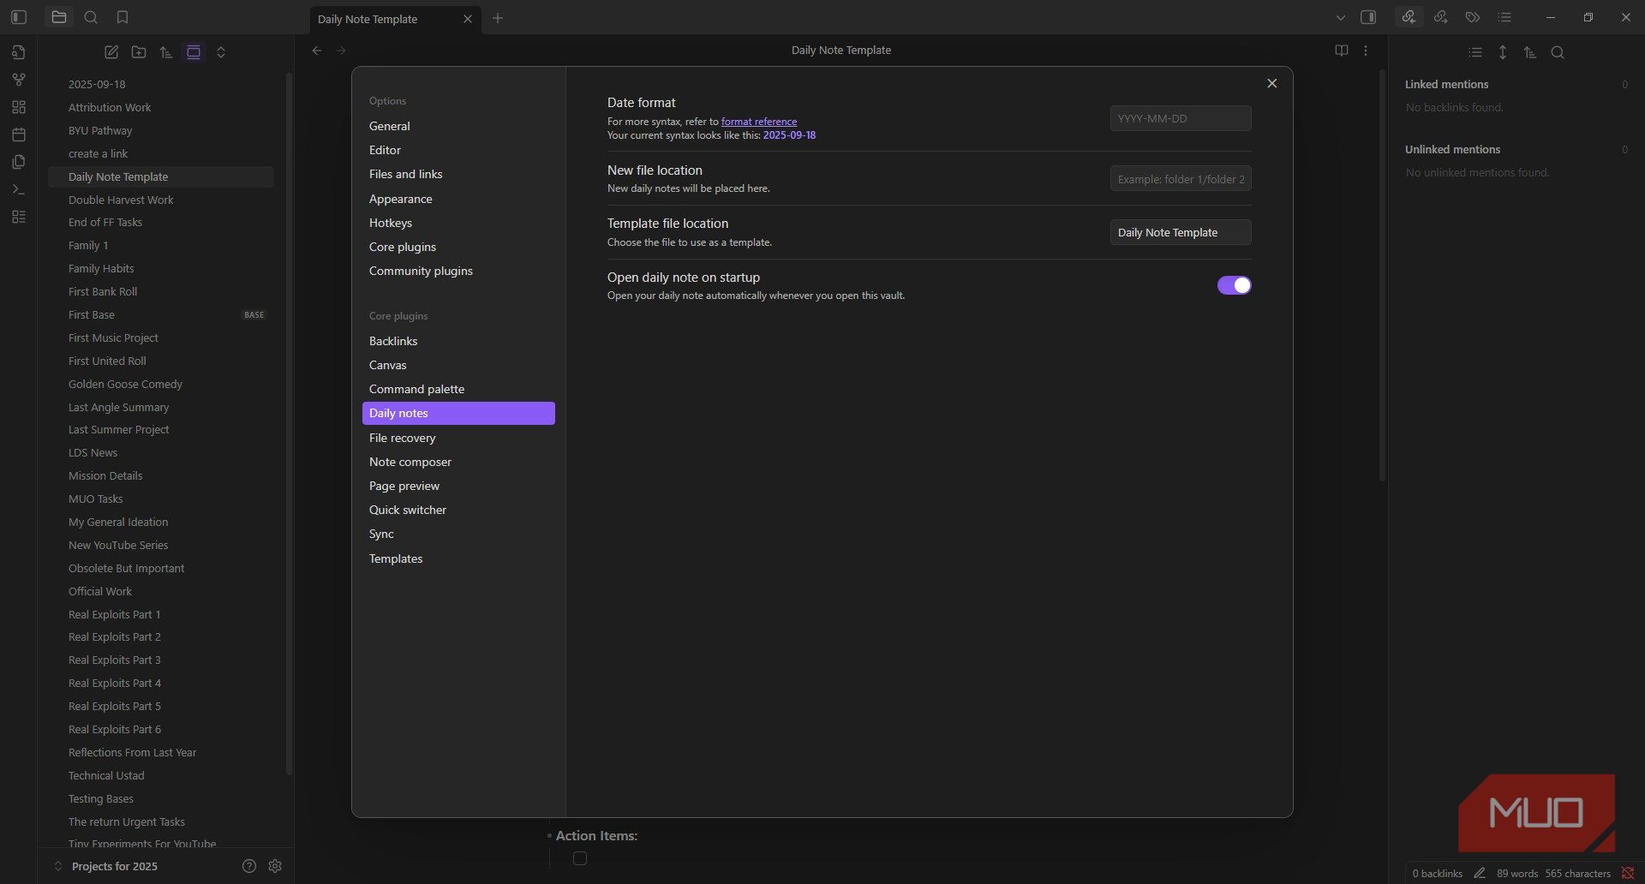Disable Open daily note on startup
Screen dimensions: 1645x884
1234,285
